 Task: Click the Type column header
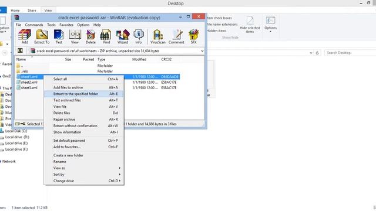click(101, 59)
